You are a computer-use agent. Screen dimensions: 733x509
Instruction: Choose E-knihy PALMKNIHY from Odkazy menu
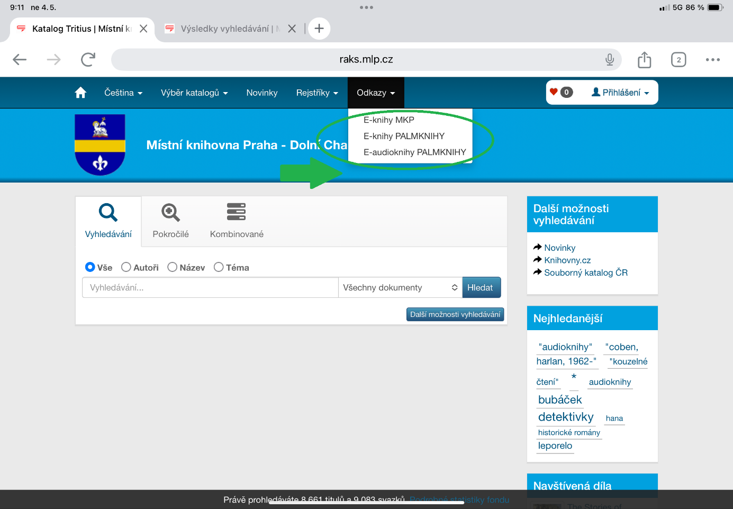point(404,136)
